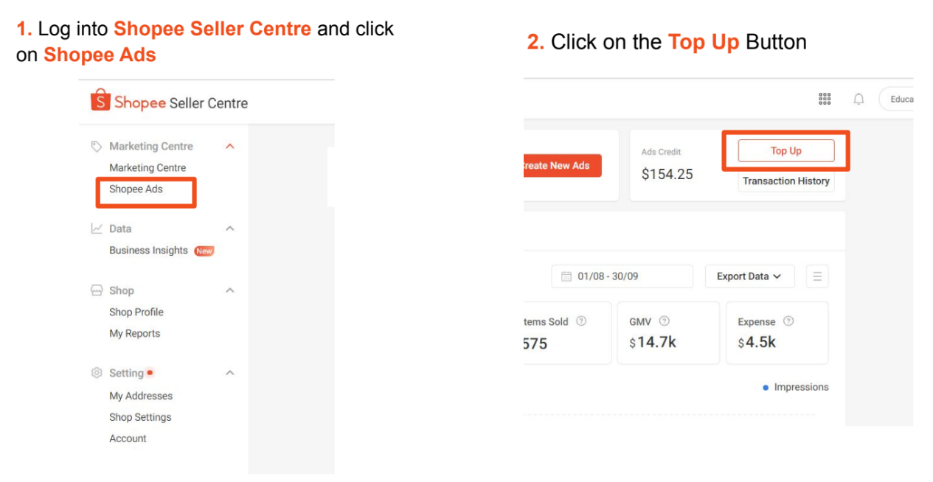Screen dimensions: 933x482
Task: Click the Data line-chart icon in sidebar
Action: pyautogui.click(x=97, y=228)
